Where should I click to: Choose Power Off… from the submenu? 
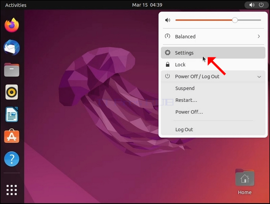[x=213, y=112]
